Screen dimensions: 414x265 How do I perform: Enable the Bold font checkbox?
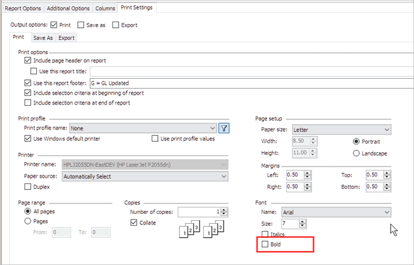[x=265, y=245]
